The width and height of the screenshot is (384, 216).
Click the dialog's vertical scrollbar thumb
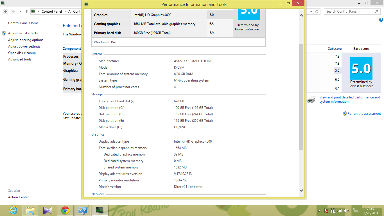tap(301, 96)
